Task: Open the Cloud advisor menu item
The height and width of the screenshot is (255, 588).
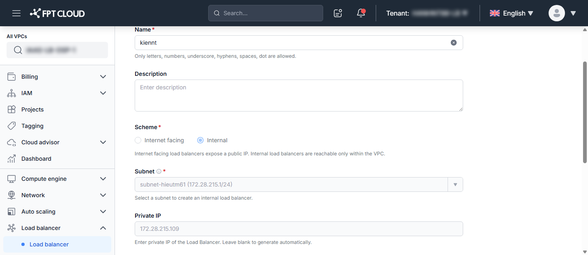Action: 57,142
